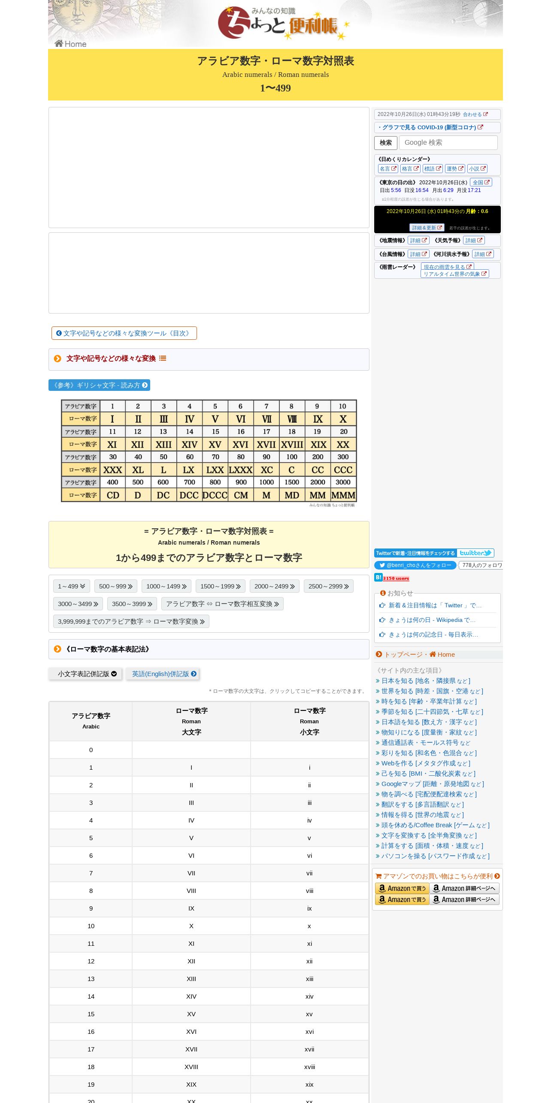The height and width of the screenshot is (1103, 551).
Task: Open トップページ Home sidebar link
Action: coord(415,655)
